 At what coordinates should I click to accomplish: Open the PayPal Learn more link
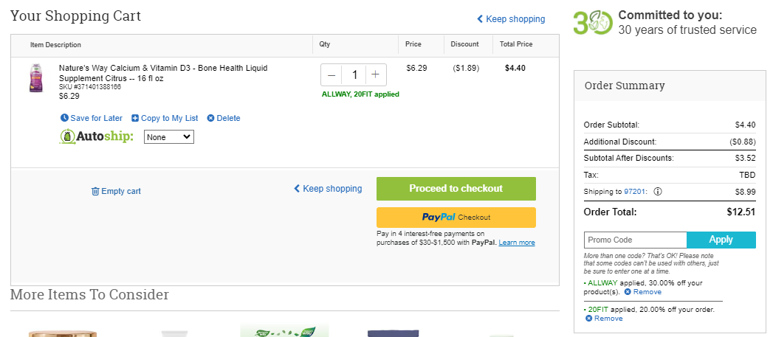(x=517, y=243)
